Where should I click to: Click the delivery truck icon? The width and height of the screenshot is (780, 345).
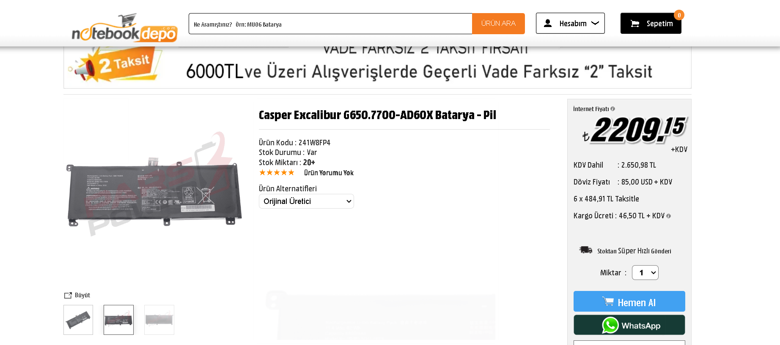point(586,250)
